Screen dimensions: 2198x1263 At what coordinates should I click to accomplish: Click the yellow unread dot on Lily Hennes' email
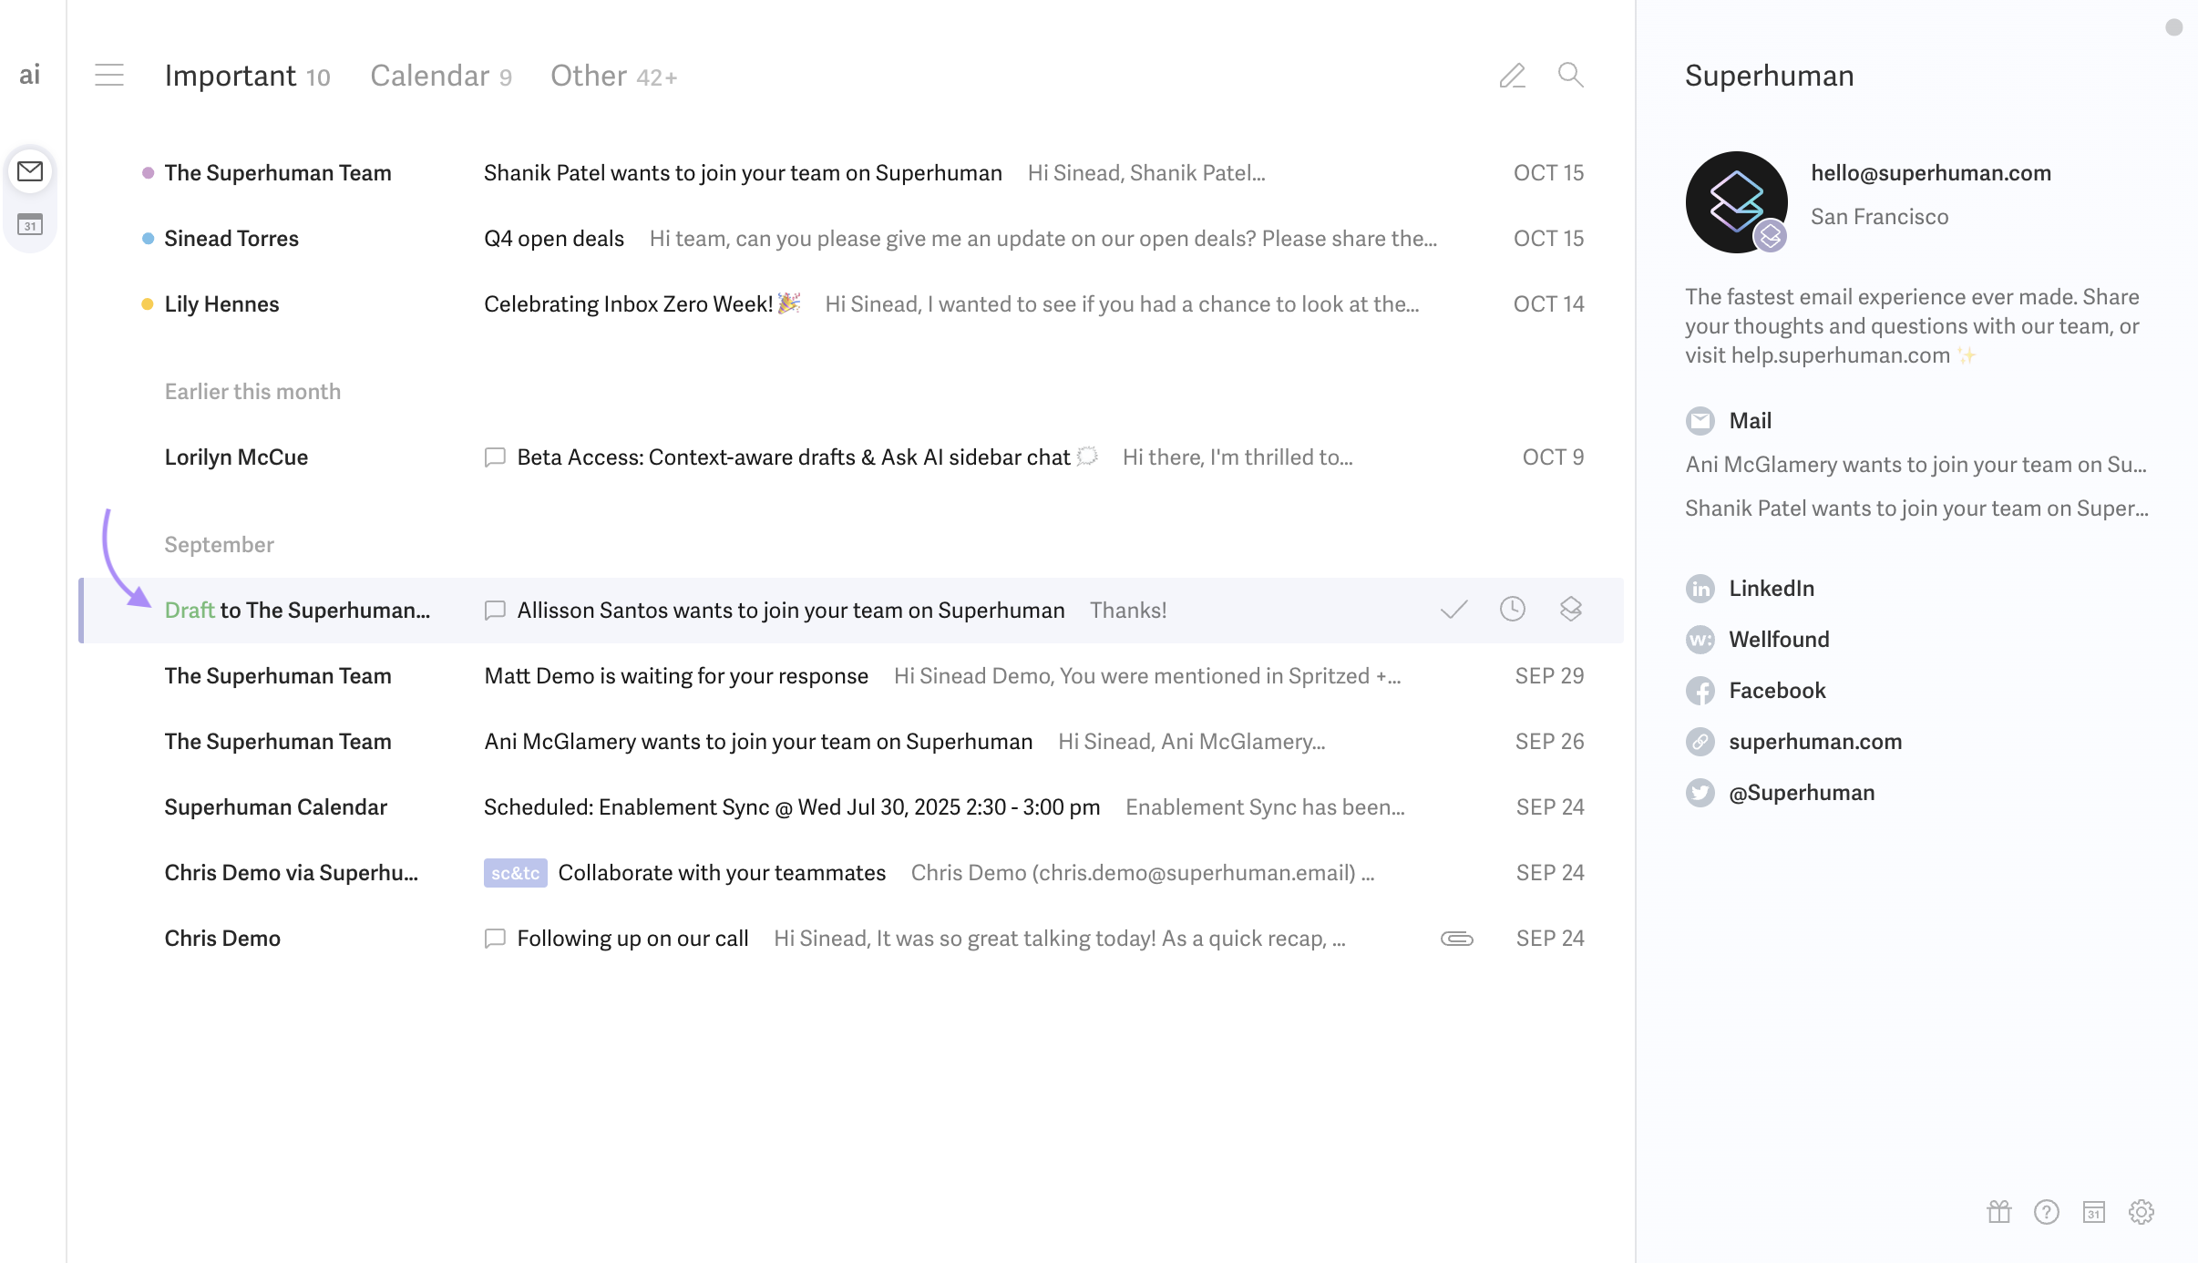(147, 303)
